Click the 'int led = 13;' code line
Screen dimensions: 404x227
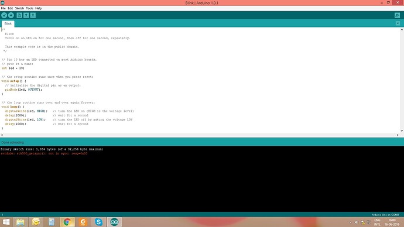tap(13, 68)
